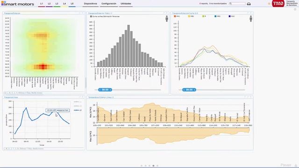This screenshot has height=168, width=299.
Task: Go to the second dashboard page dot
Action: 145,166
